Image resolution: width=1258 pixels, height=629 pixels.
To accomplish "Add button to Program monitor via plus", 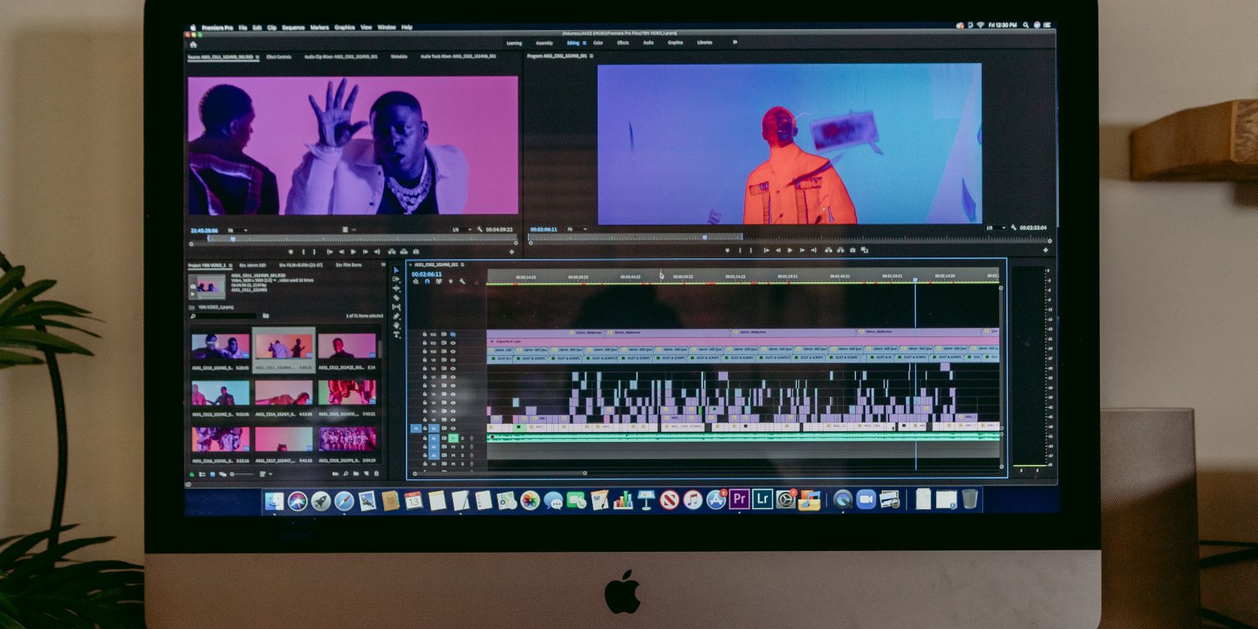I will (x=1045, y=250).
